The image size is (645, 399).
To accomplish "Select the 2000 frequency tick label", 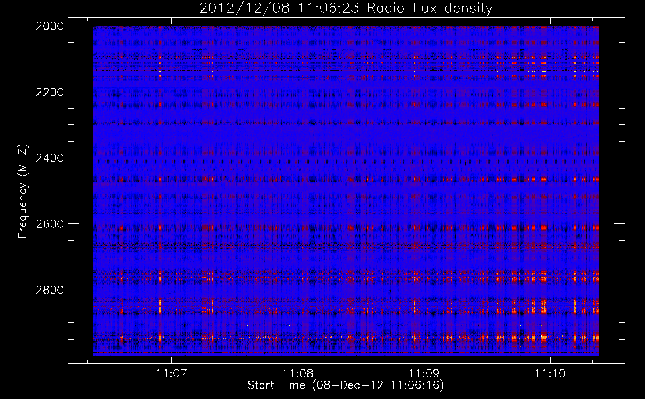I will tap(50, 26).
